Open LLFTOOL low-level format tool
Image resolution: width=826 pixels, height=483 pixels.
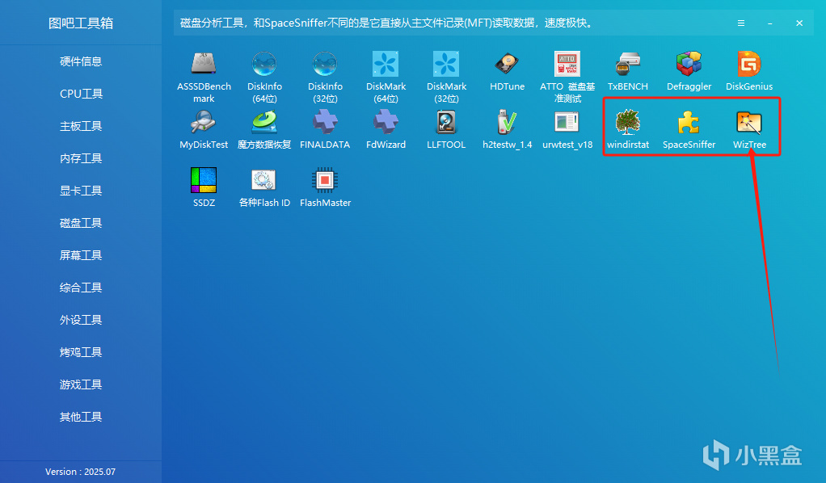point(446,129)
